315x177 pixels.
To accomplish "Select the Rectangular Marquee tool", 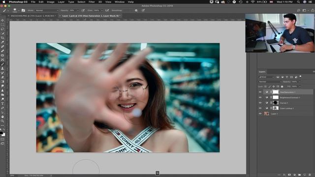I will click(x=2, y=25).
